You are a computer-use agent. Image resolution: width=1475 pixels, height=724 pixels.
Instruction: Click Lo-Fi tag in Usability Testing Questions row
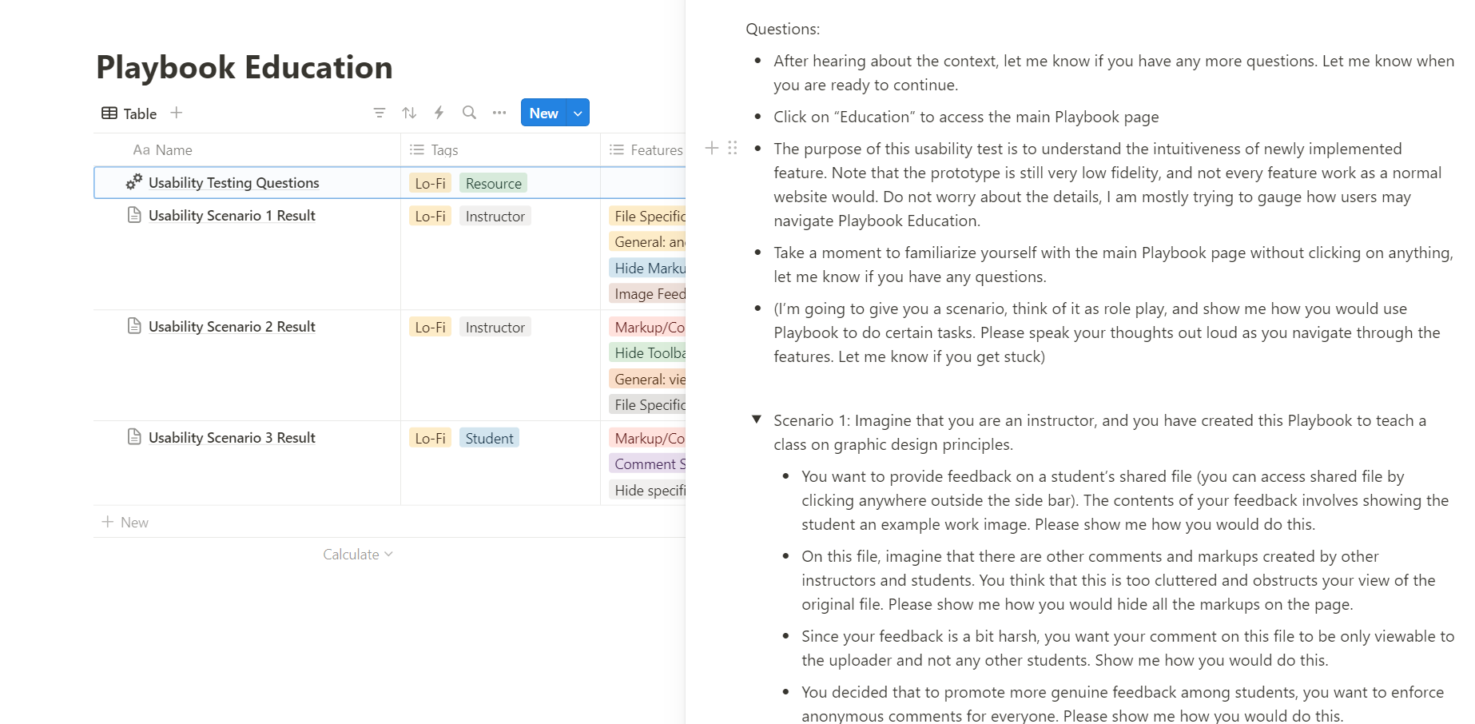click(x=430, y=183)
